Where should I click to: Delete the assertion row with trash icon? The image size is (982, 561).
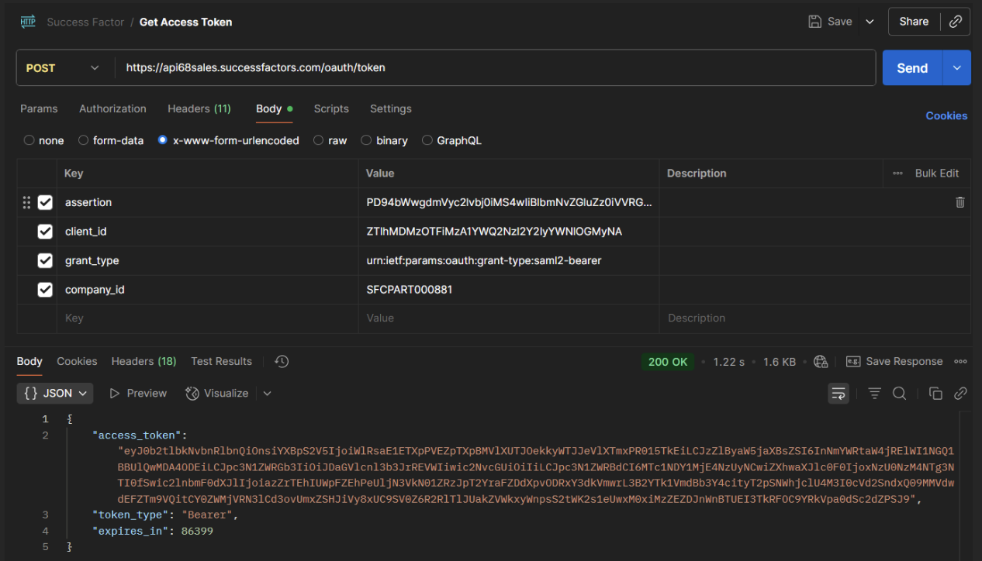(x=960, y=202)
